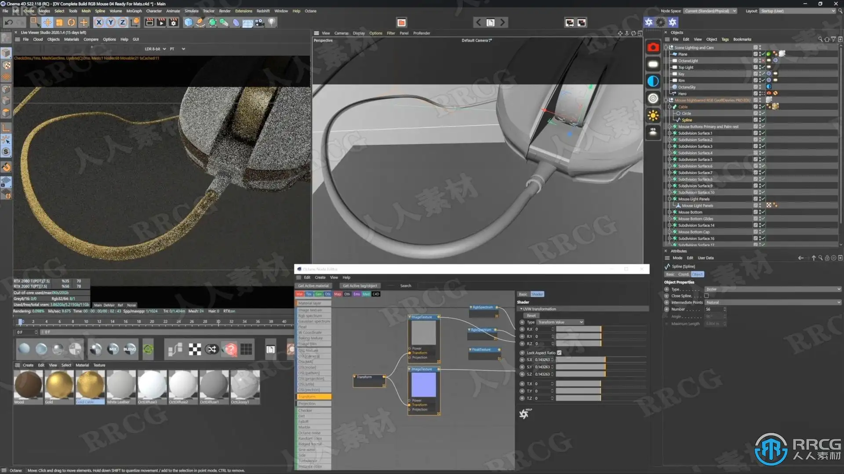Viewport: 844px width, 474px height.
Task: Click Get Active material button
Action: (313, 286)
